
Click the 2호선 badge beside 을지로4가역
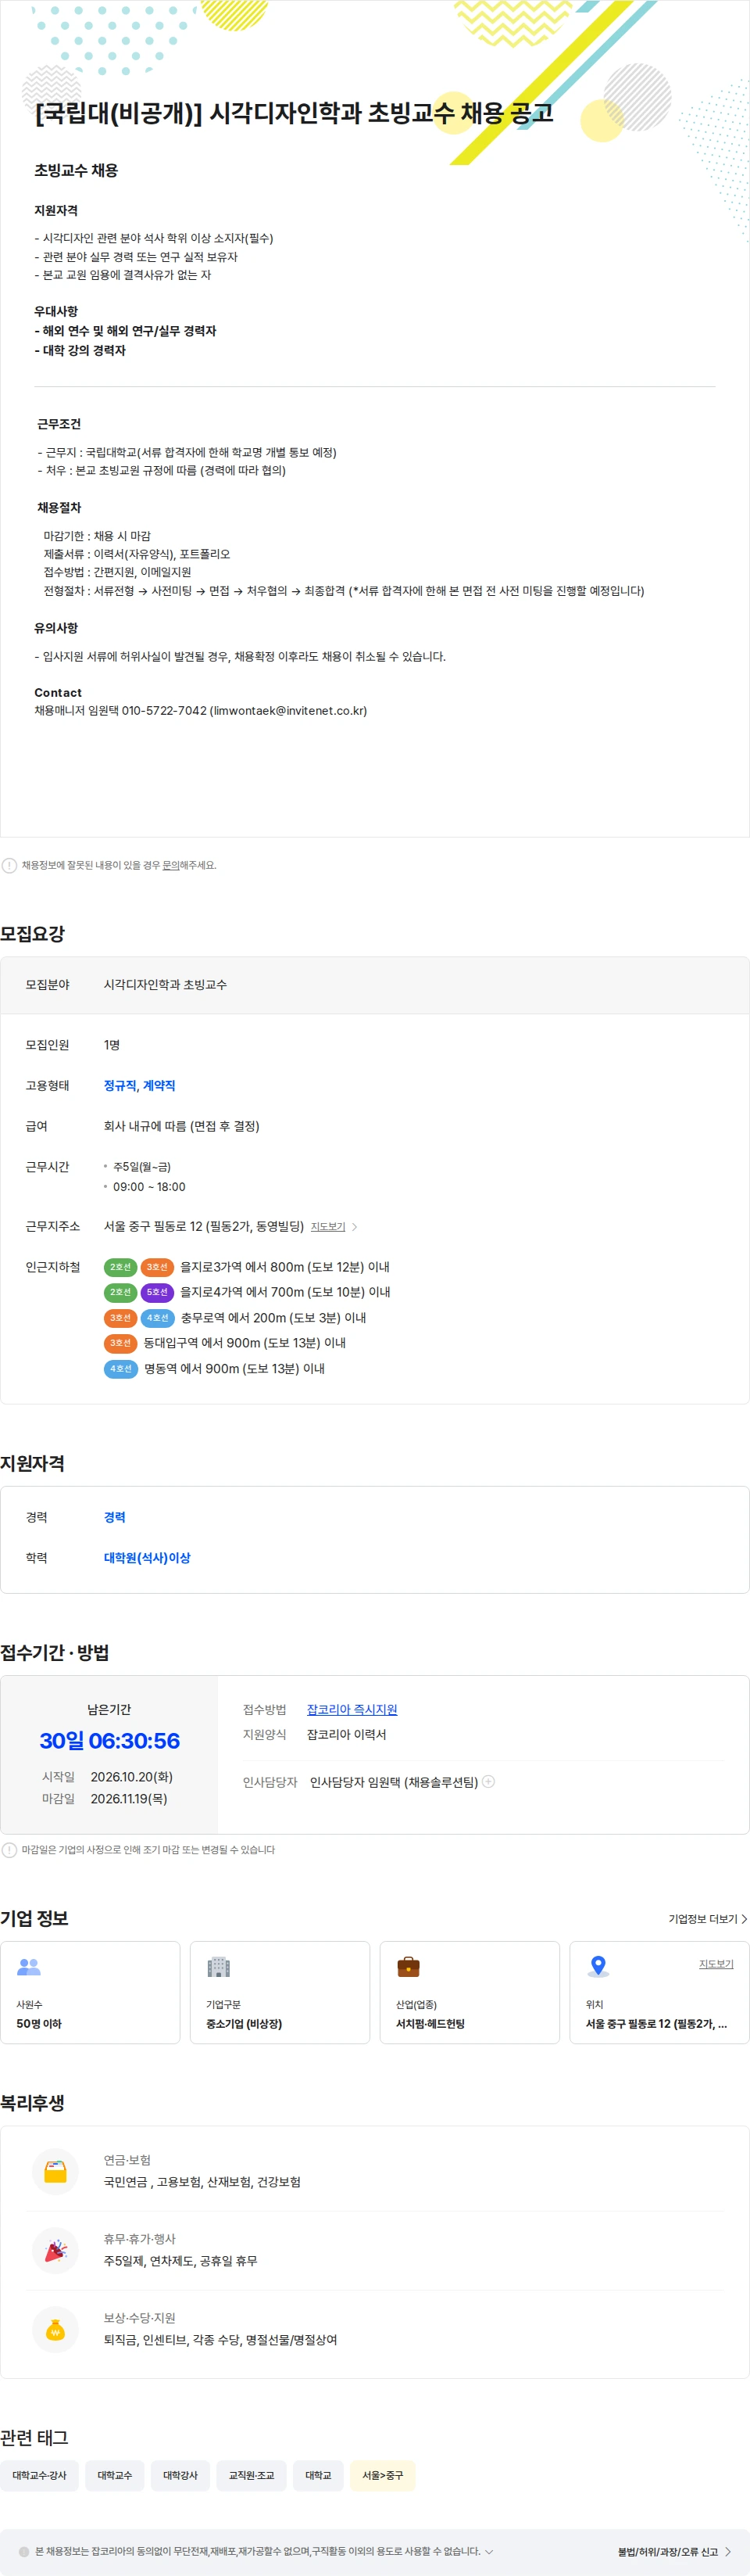pos(121,1292)
